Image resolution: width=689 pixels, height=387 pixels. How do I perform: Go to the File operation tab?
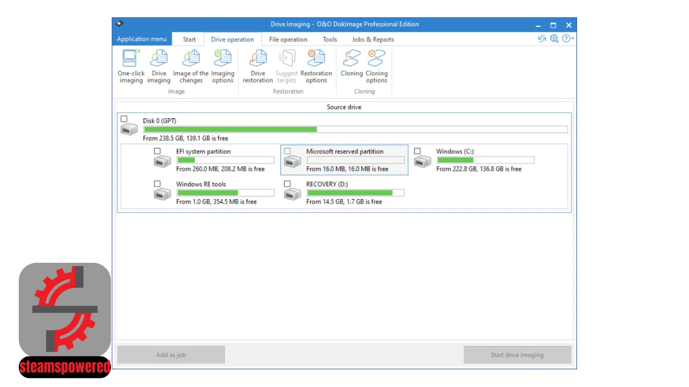pyautogui.click(x=288, y=39)
